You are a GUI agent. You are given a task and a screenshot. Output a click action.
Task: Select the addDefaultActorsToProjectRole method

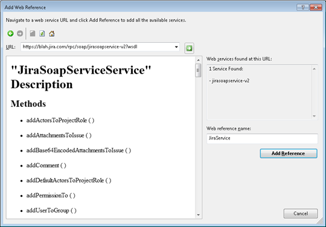pyautogui.click(x=69, y=181)
